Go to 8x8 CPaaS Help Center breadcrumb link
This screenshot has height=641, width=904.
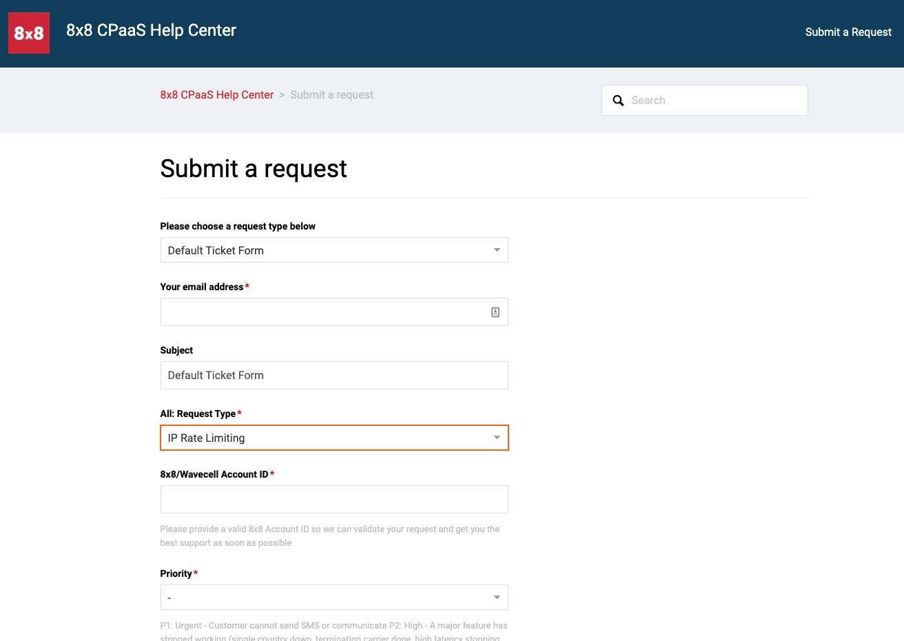pos(216,95)
